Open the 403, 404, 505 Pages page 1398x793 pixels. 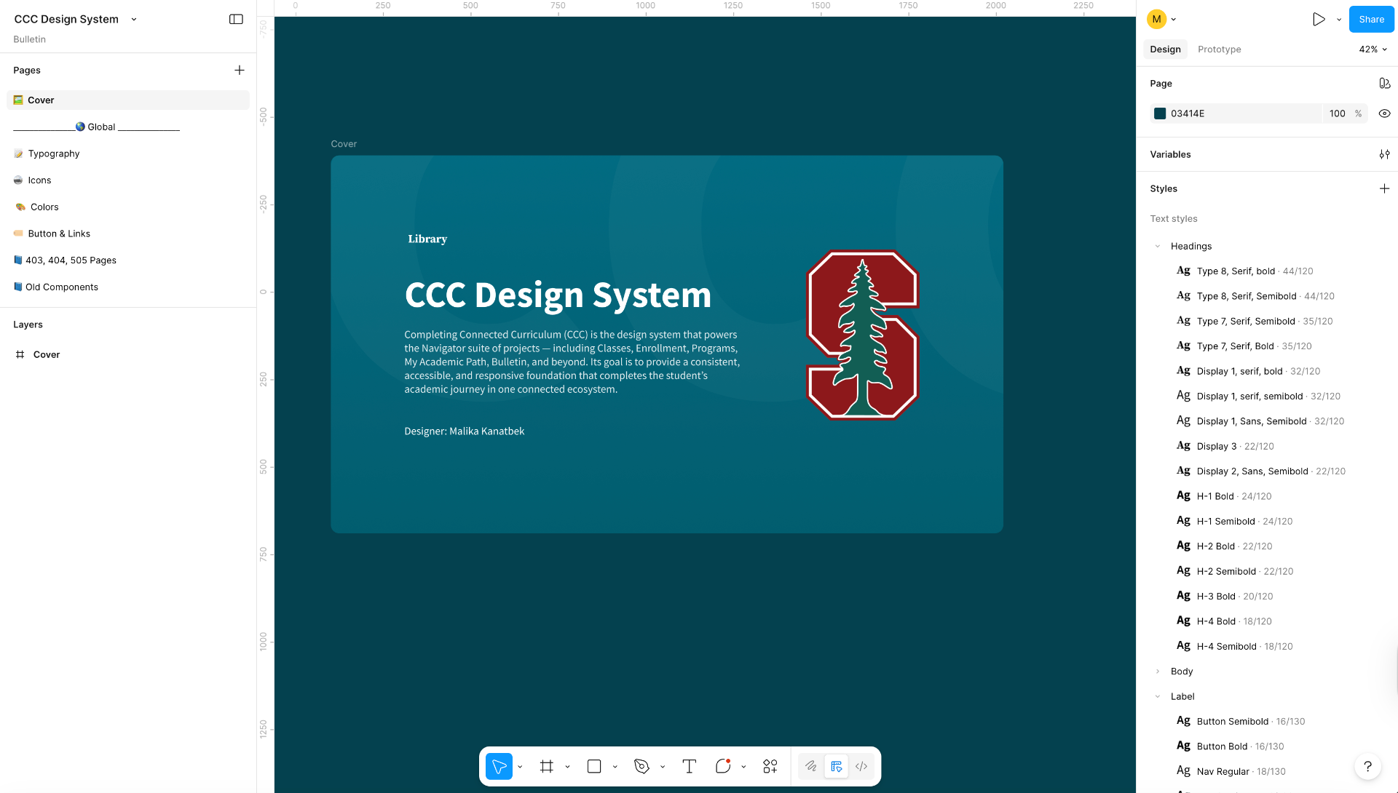pos(128,260)
